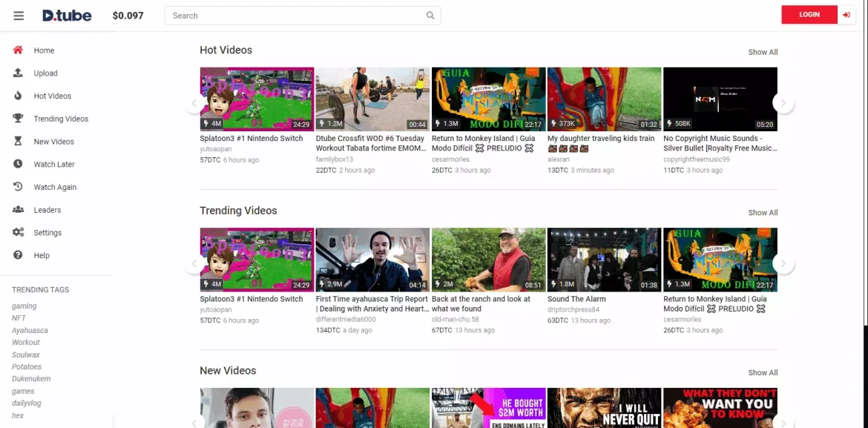Select the Potatoes trending tag
This screenshot has width=868, height=428.
[x=27, y=367]
